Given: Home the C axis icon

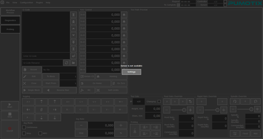Looking at the screenshot, I should (x=124, y=49).
